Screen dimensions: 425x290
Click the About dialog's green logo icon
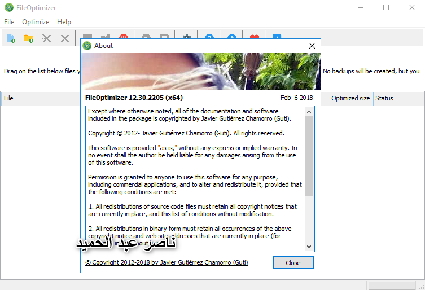(x=87, y=46)
